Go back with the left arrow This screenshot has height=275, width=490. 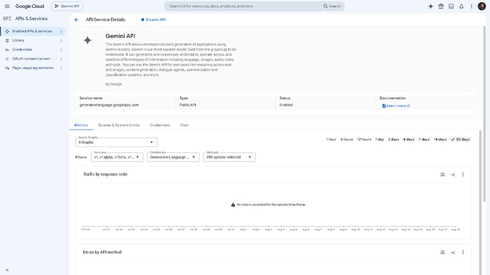click(77, 19)
